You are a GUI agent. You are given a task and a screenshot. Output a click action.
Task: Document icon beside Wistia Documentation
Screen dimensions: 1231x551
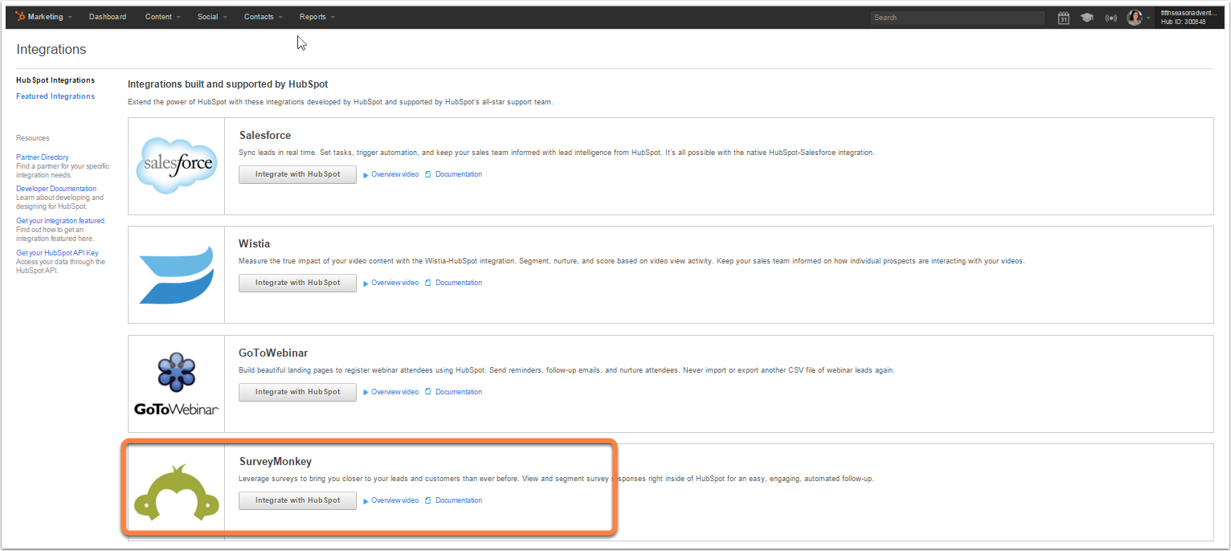428,283
